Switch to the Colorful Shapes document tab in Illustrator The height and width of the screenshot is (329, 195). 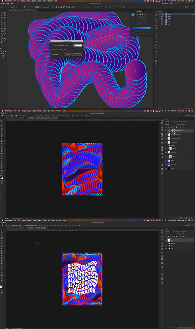(x=22, y=10)
